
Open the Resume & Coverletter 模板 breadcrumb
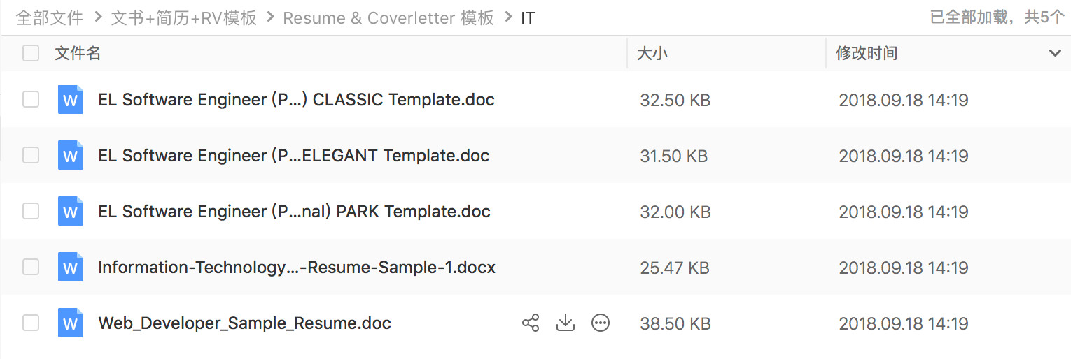click(x=388, y=17)
